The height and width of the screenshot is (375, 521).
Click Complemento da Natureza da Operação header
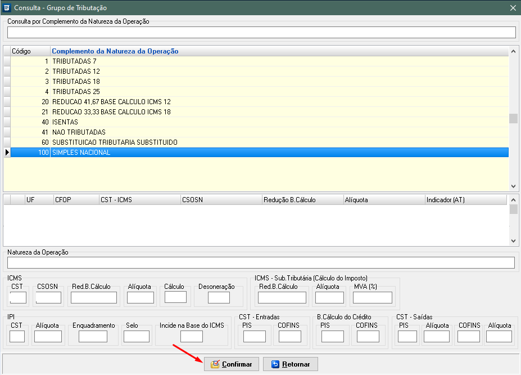(x=115, y=51)
